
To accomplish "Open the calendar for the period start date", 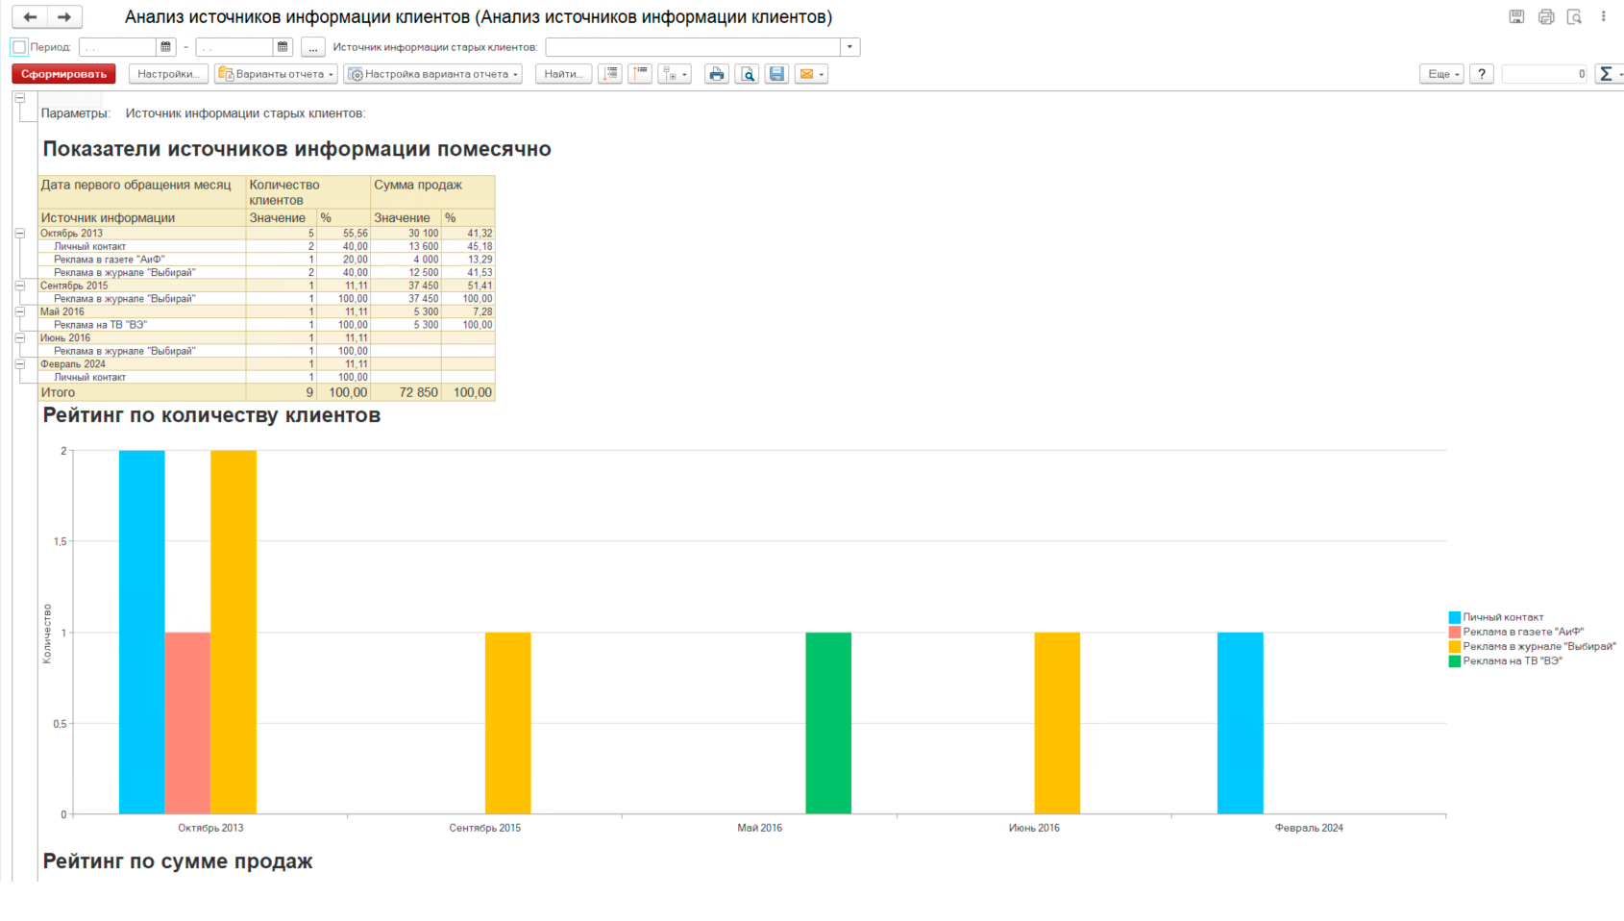I will [x=165, y=47].
